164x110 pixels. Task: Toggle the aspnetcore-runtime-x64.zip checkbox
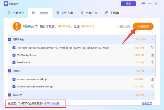coord(14,79)
